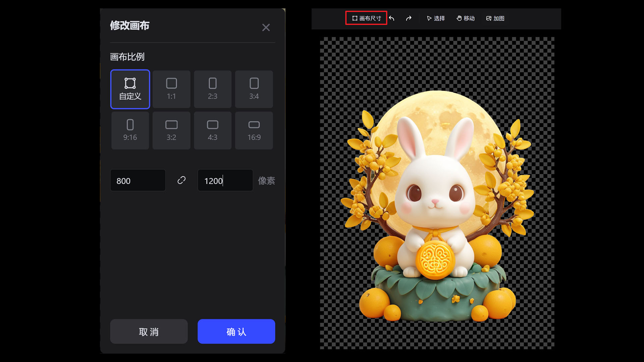
Task: Cancel the dialog with 取消
Action: (149, 331)
